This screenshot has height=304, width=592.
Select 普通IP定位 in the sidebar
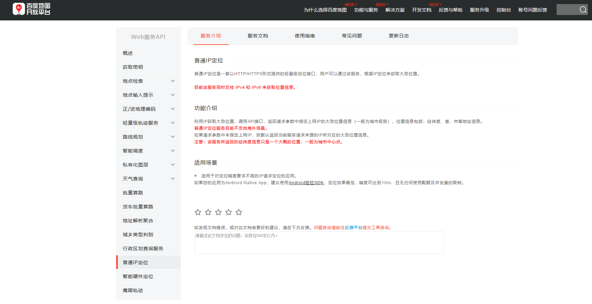[149, 262]
